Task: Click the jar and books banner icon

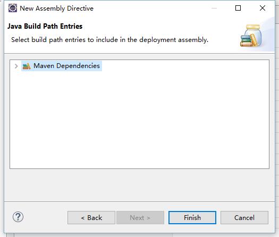Action: pos(251,36)
